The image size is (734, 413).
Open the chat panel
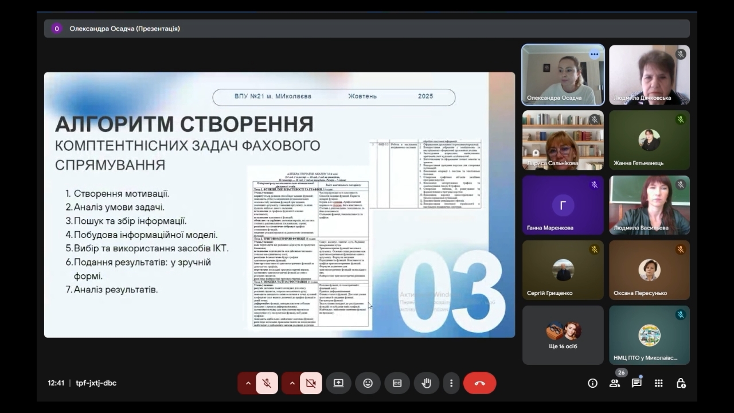637,383
